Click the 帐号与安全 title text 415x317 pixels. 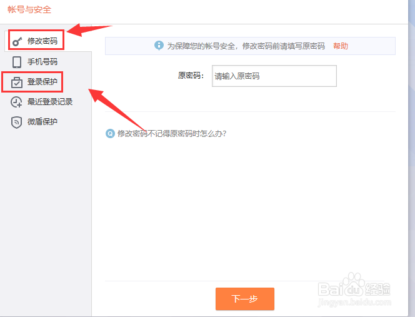(x=29, y=9)
